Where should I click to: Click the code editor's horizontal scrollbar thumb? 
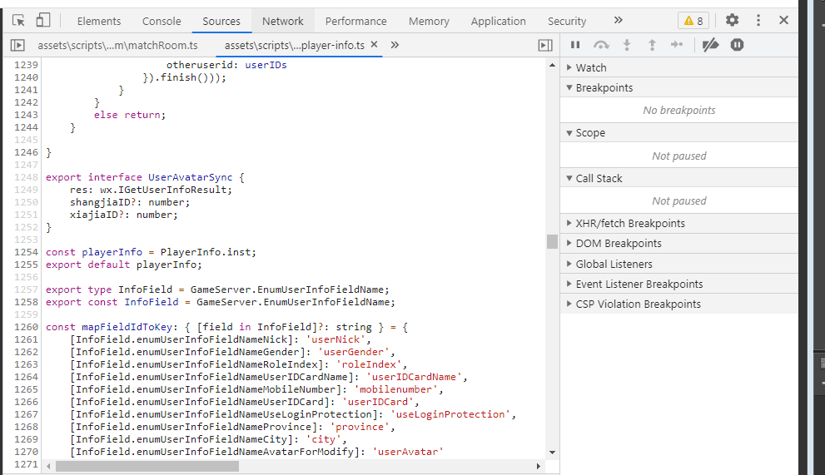pyautogui.click(x=147, y=466)
